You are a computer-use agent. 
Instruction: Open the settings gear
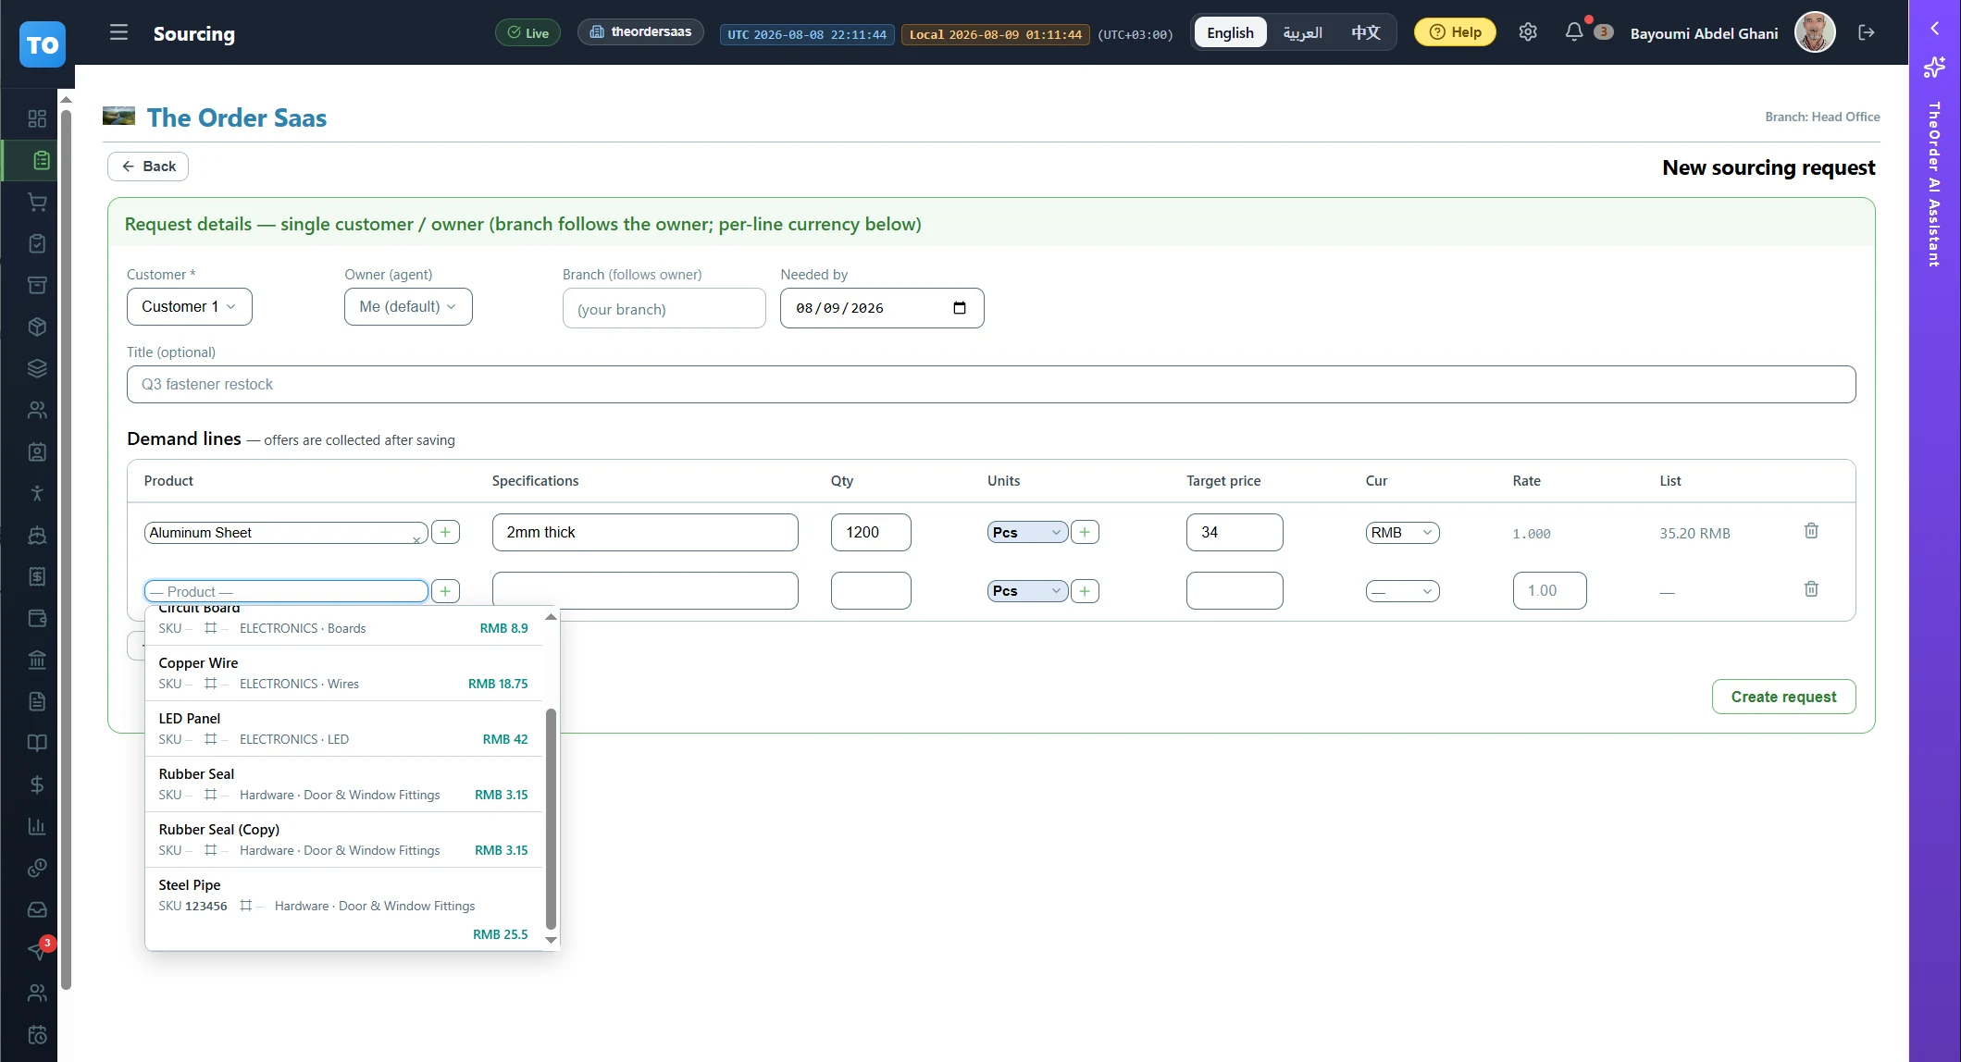[1528, 32]
